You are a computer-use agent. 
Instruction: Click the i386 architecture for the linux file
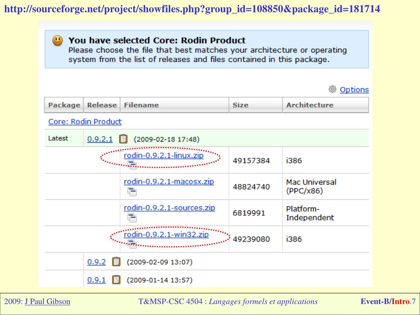(294, 160)
